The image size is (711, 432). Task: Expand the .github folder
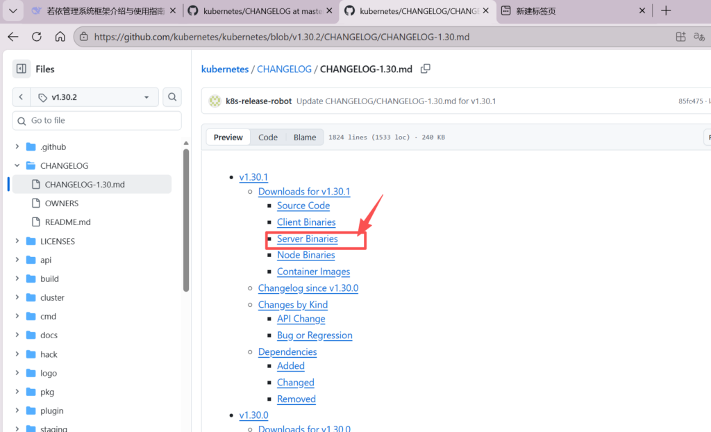pos(18,147)
